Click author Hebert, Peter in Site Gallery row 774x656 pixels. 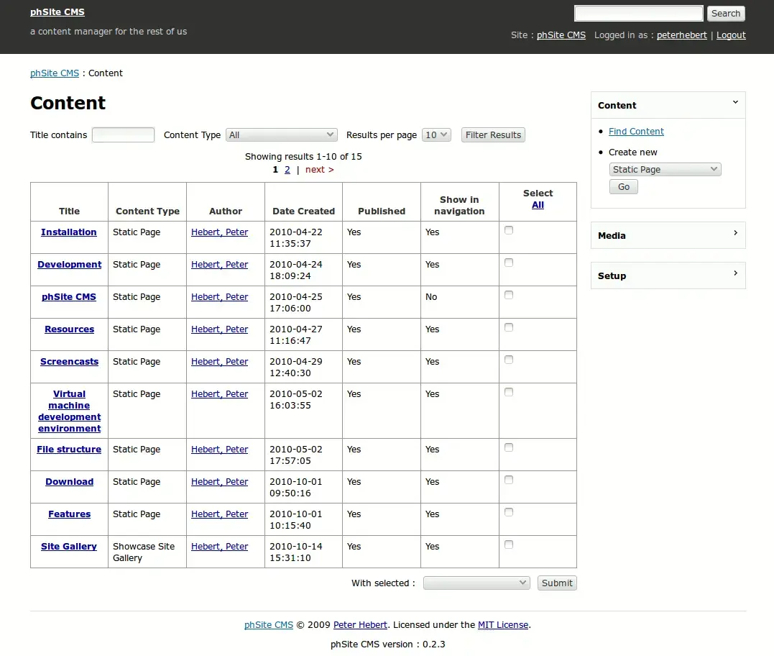(x=220, y=547)
